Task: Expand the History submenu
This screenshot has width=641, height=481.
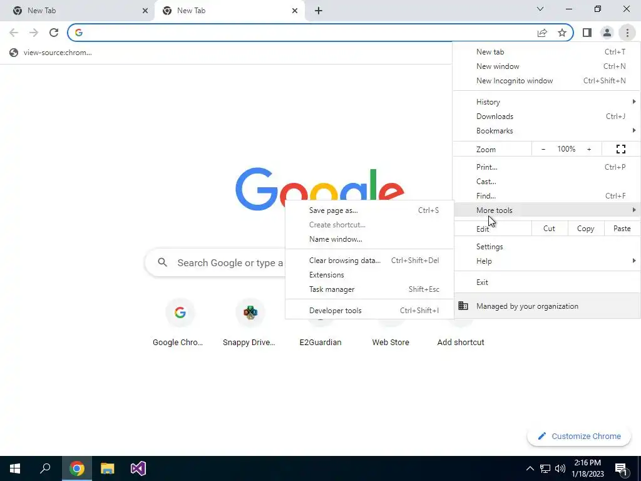Action: pos(546,102)
